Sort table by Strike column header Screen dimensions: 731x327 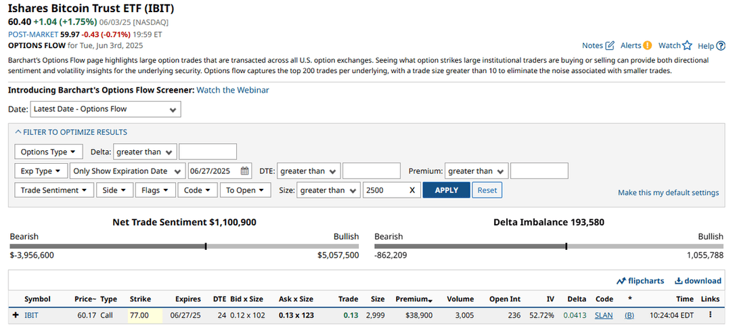point(140,299)
